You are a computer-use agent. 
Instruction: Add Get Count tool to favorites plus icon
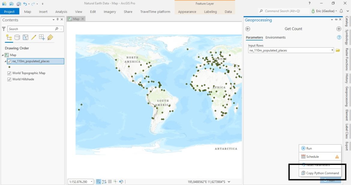[x=339, y=29]
